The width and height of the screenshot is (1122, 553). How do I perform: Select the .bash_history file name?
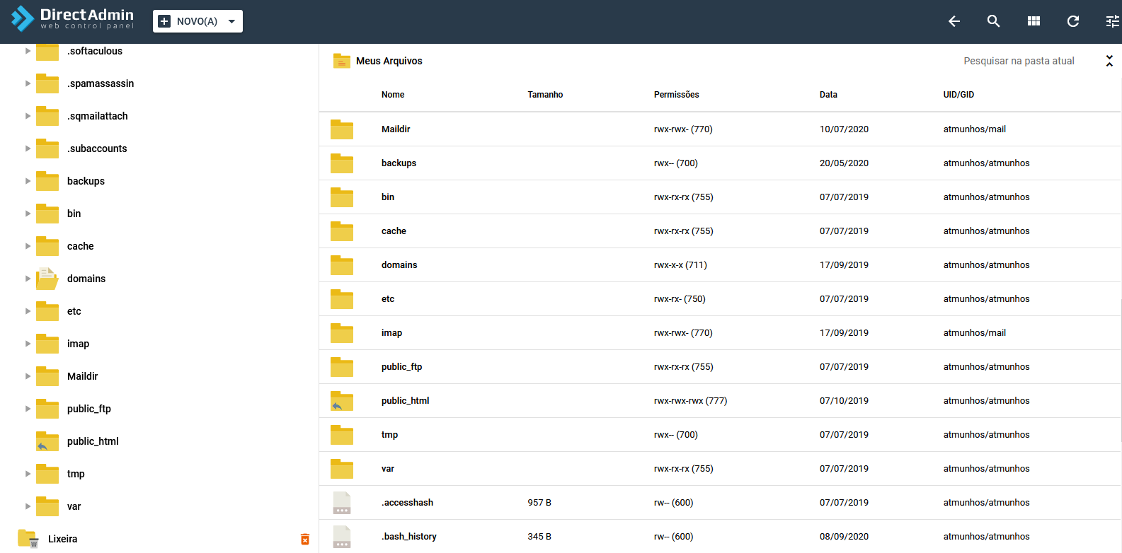[409, 536]
